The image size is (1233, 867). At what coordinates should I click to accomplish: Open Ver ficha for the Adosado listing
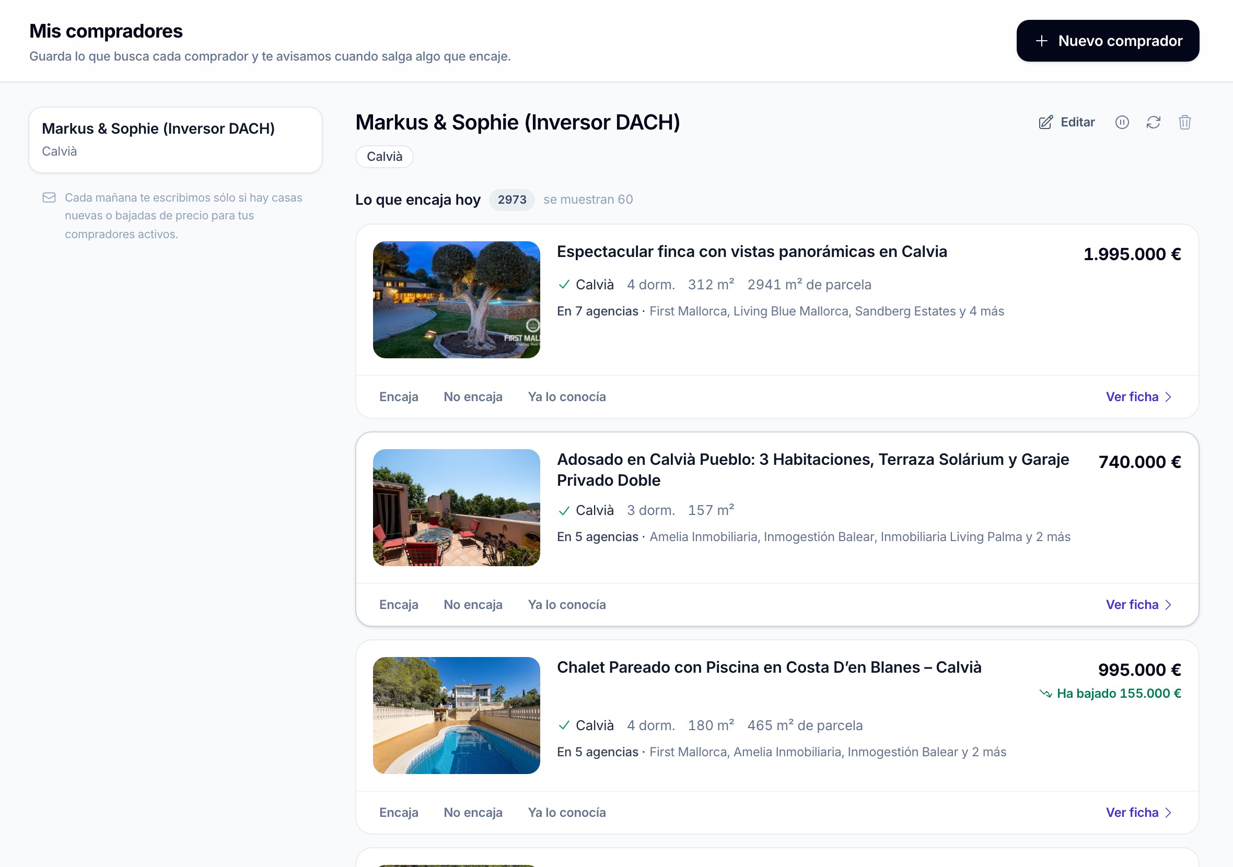click(1139, 604)
